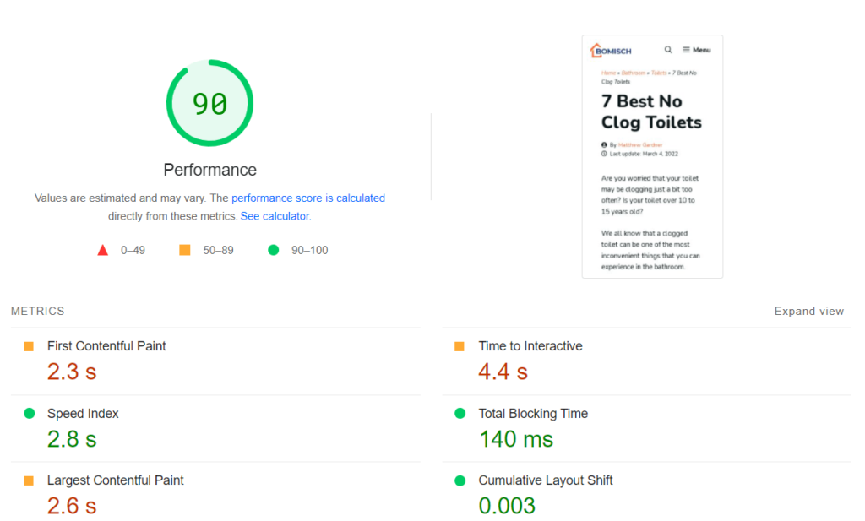
Task: Click the Performance score gauge showing 90
Action: (209, 103)
